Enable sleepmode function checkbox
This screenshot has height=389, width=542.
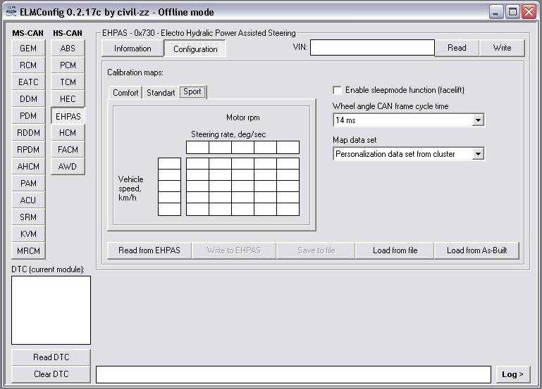point(338,90)
